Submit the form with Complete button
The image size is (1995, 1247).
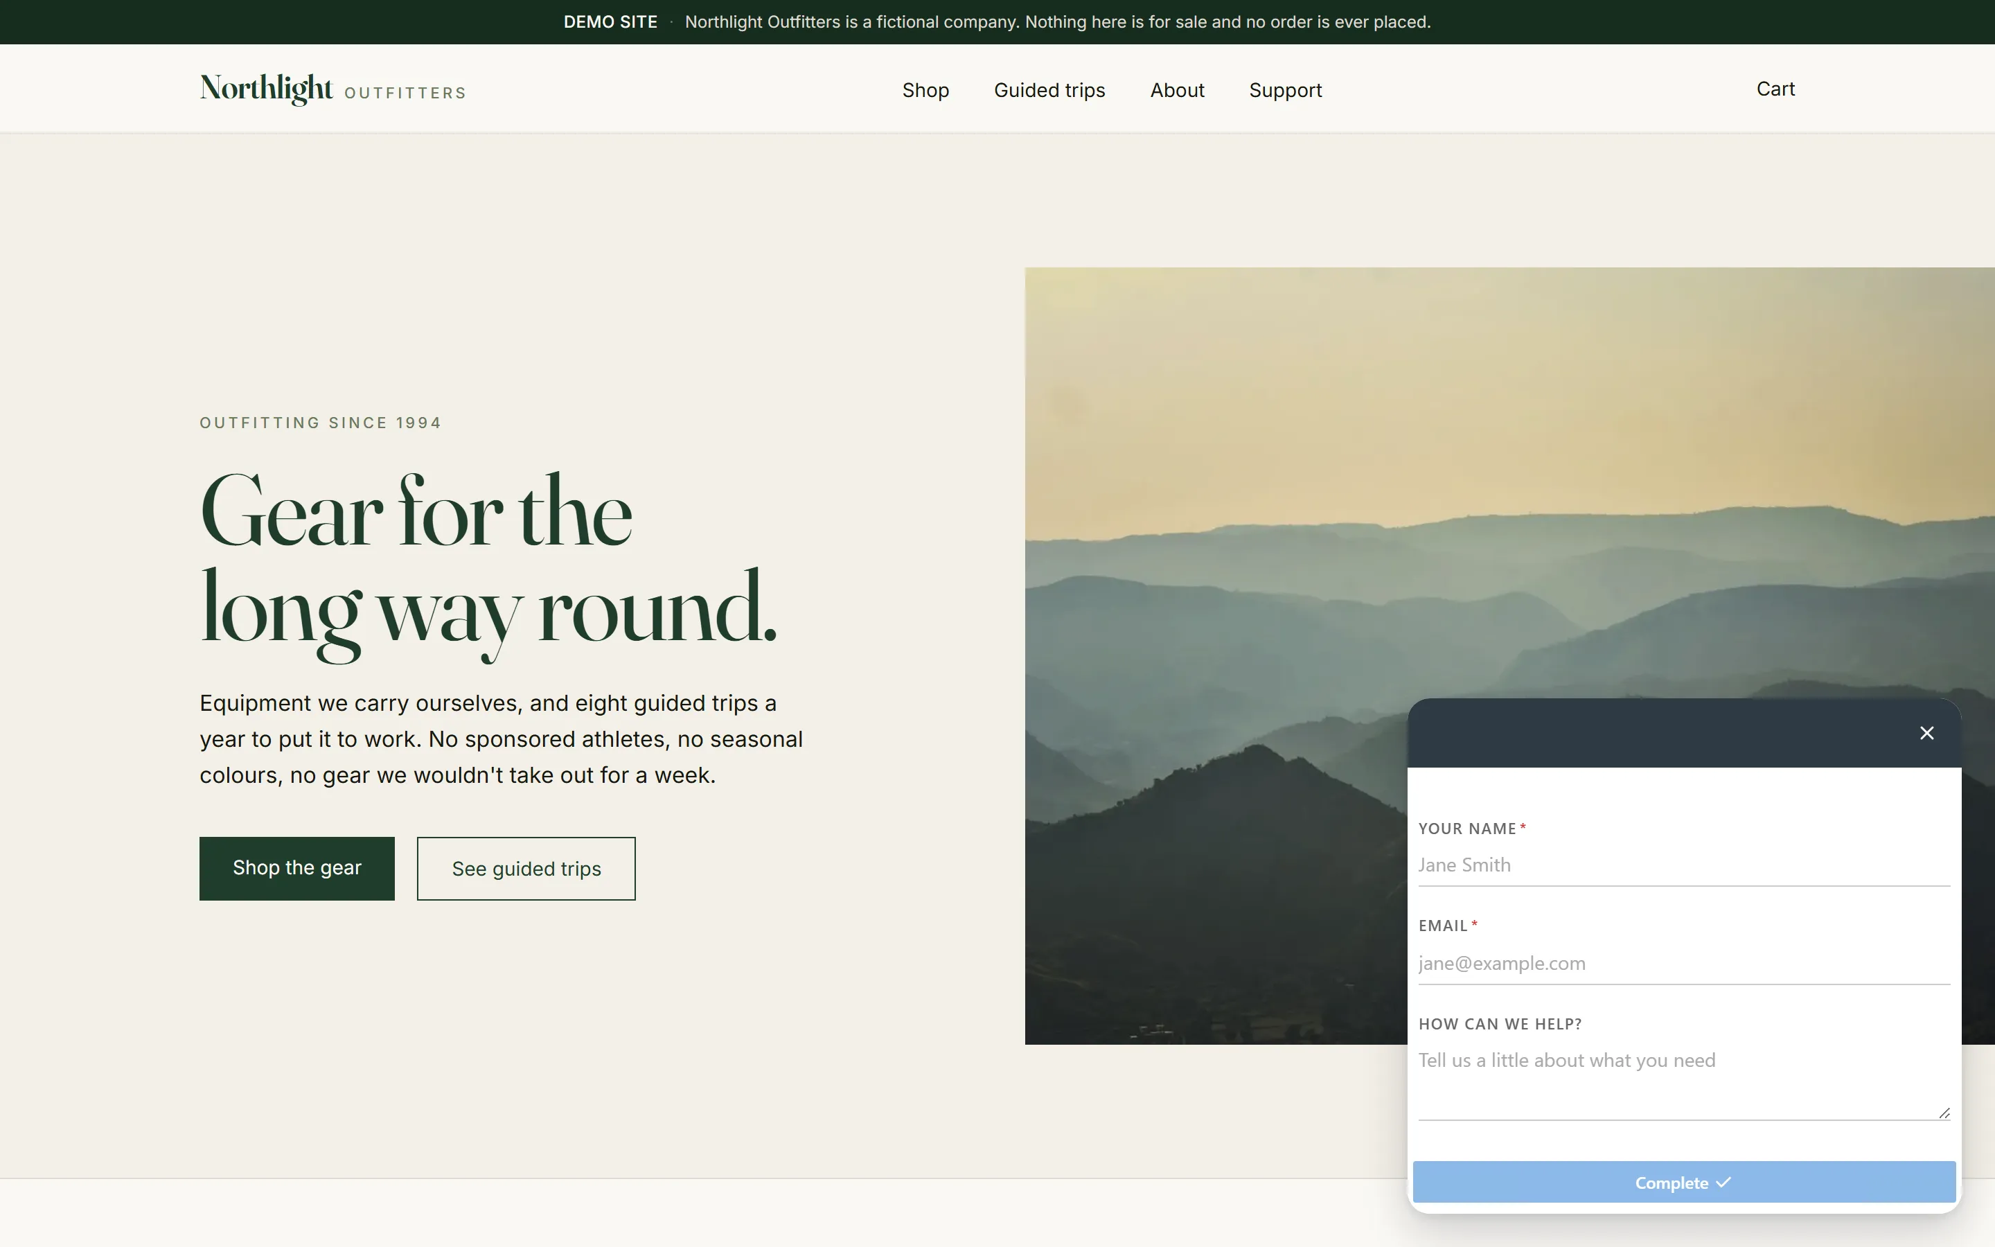click(1683, 1182)
